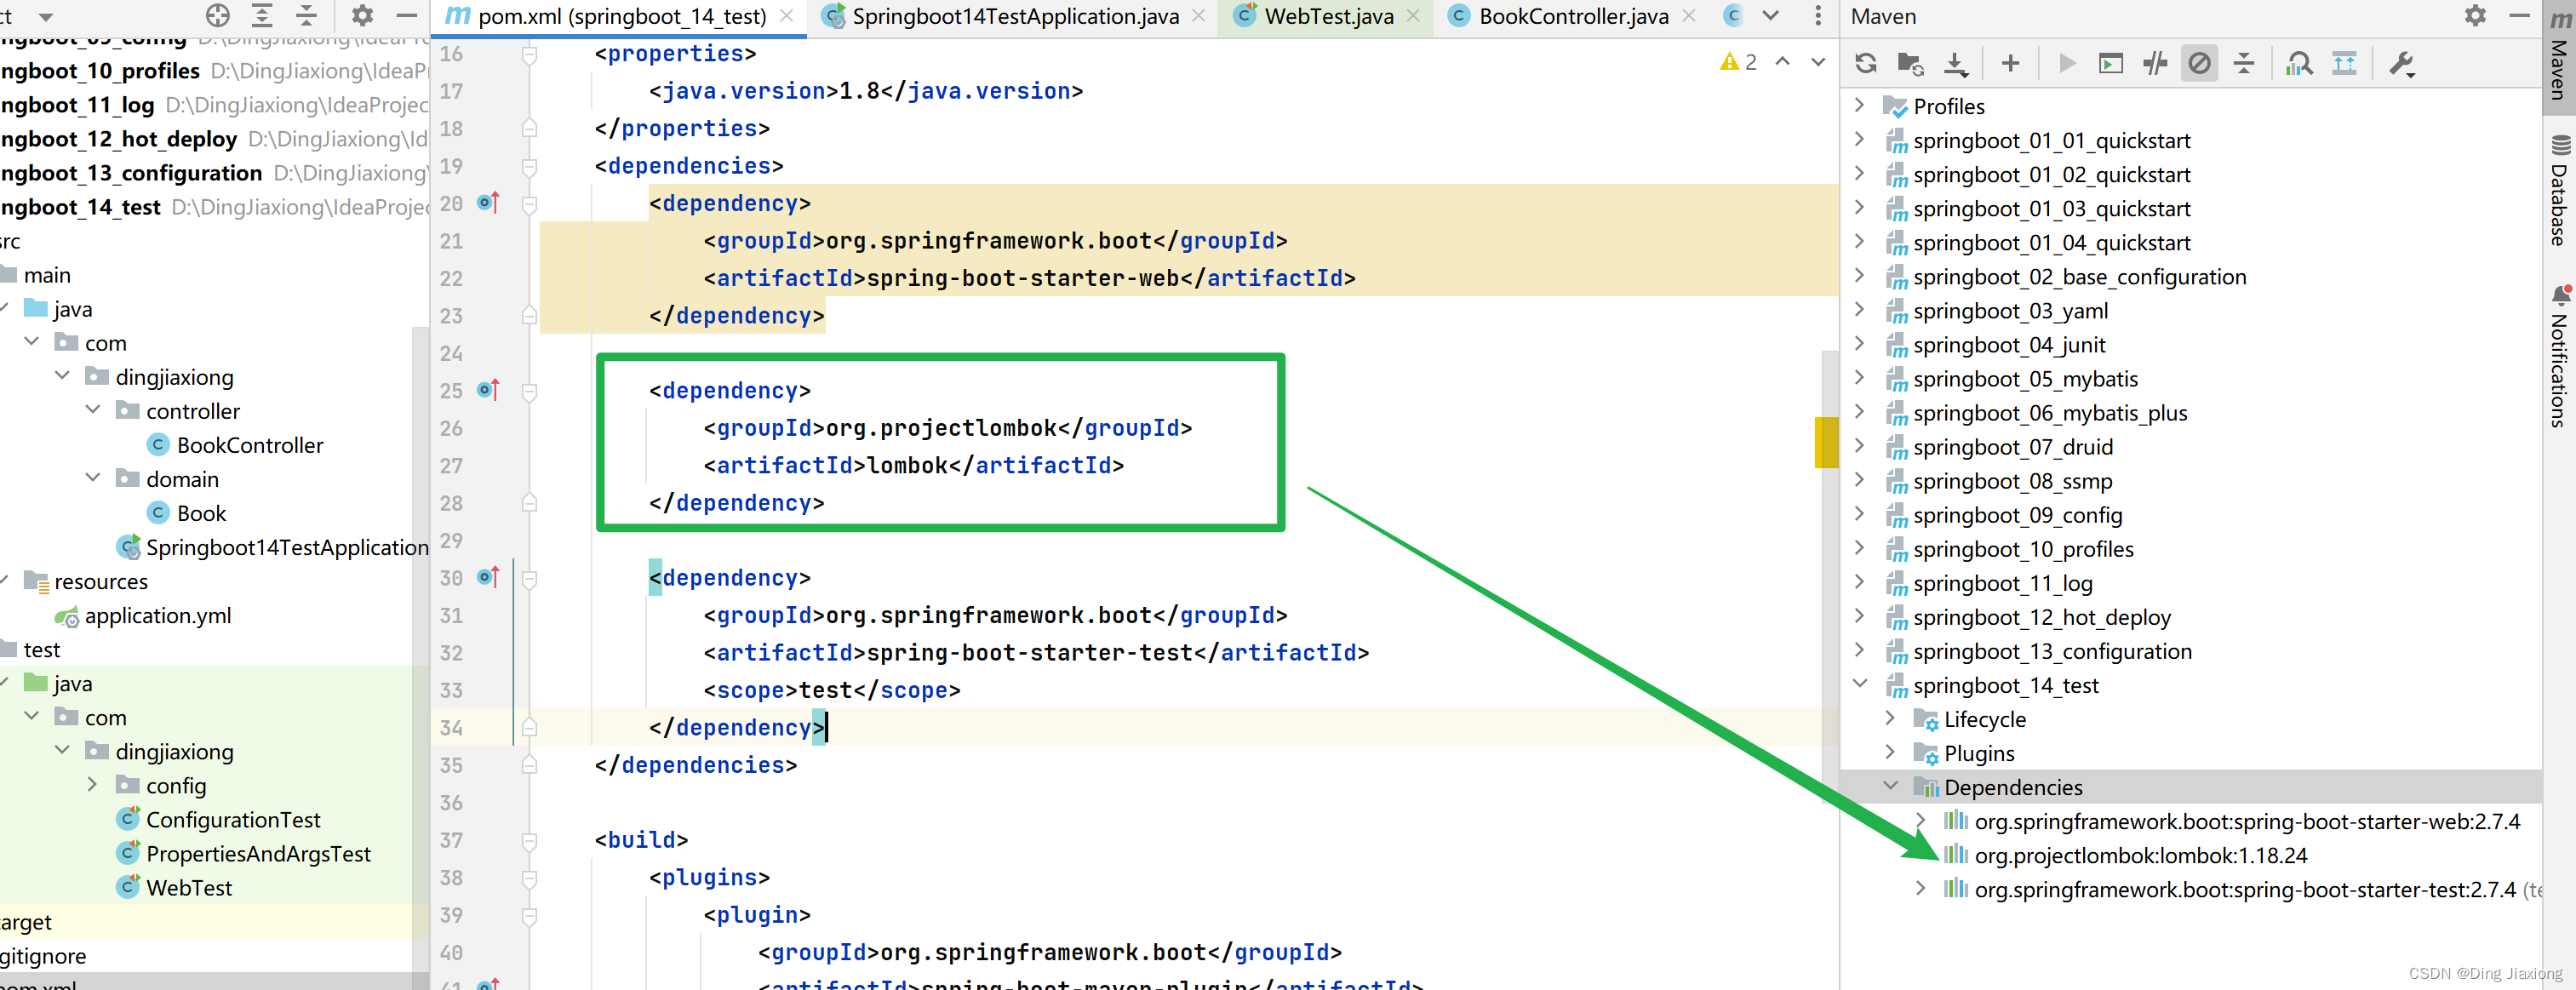
Task: Open ConfigurationTest class in project tree
Action: tap(233, 819)
